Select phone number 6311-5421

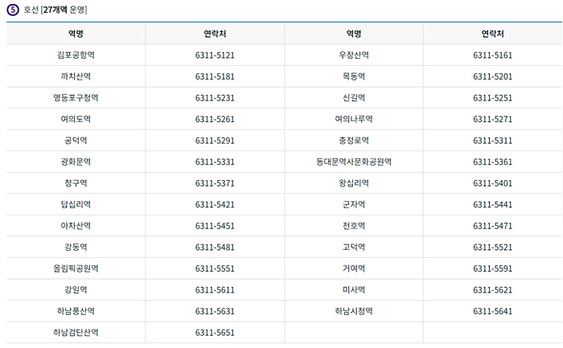click(x=215, y=204)
